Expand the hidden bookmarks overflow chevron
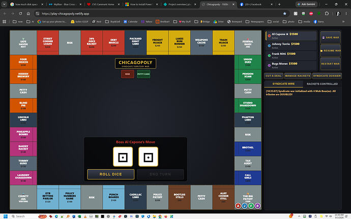This screenshot has height=219, width=351. [343, 21]
